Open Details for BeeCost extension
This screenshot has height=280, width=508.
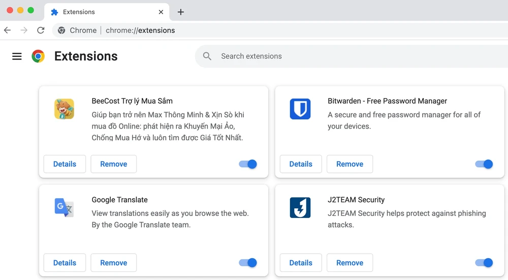point(65,164)
